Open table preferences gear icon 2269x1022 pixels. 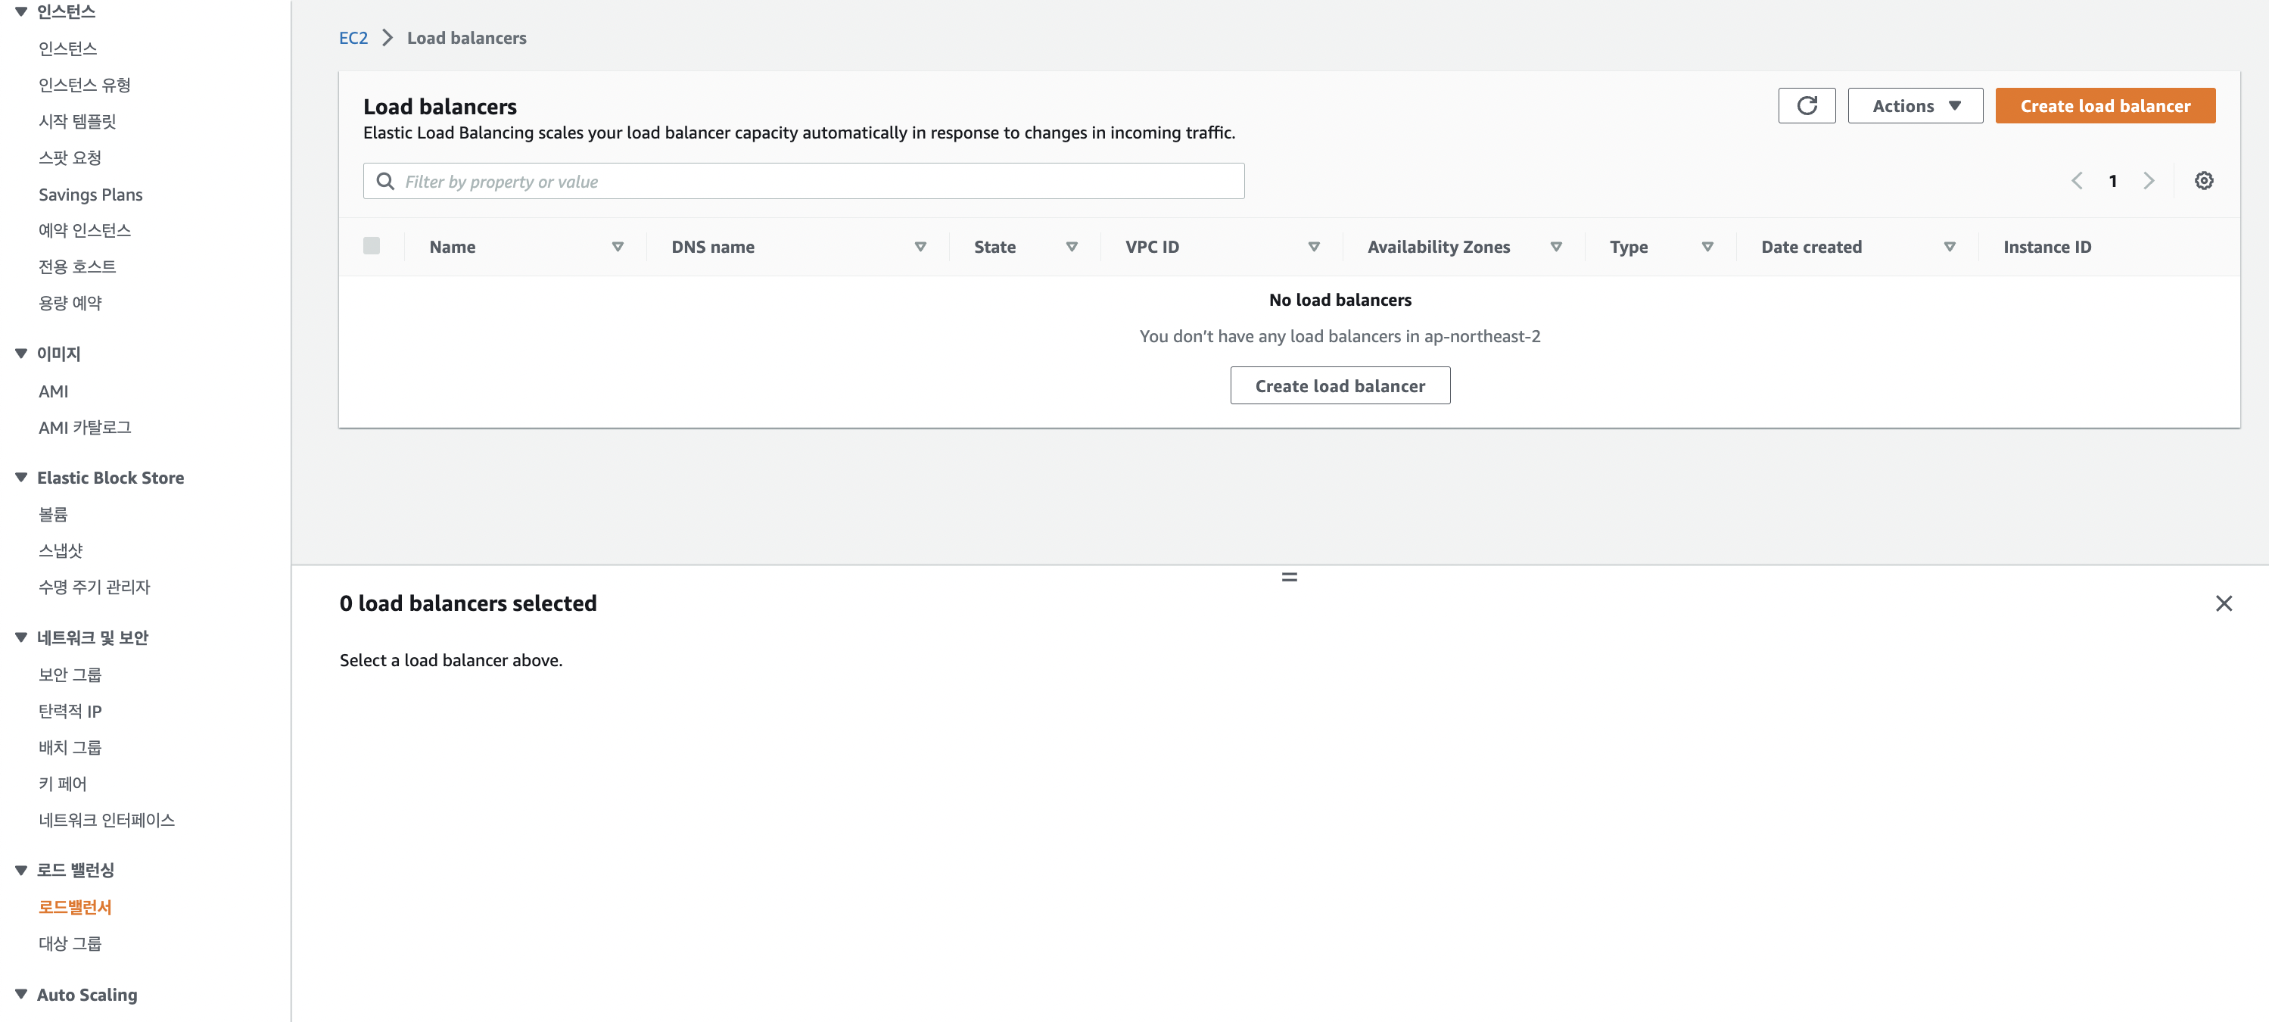pyautogui.click(x=2203, y=181)
